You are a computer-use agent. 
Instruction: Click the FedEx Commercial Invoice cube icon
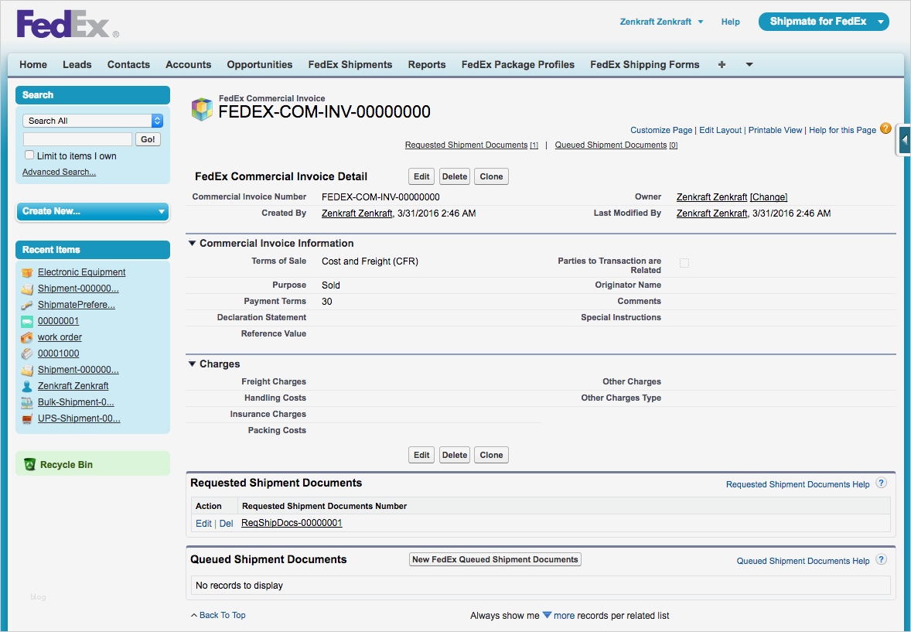point(202,109)
